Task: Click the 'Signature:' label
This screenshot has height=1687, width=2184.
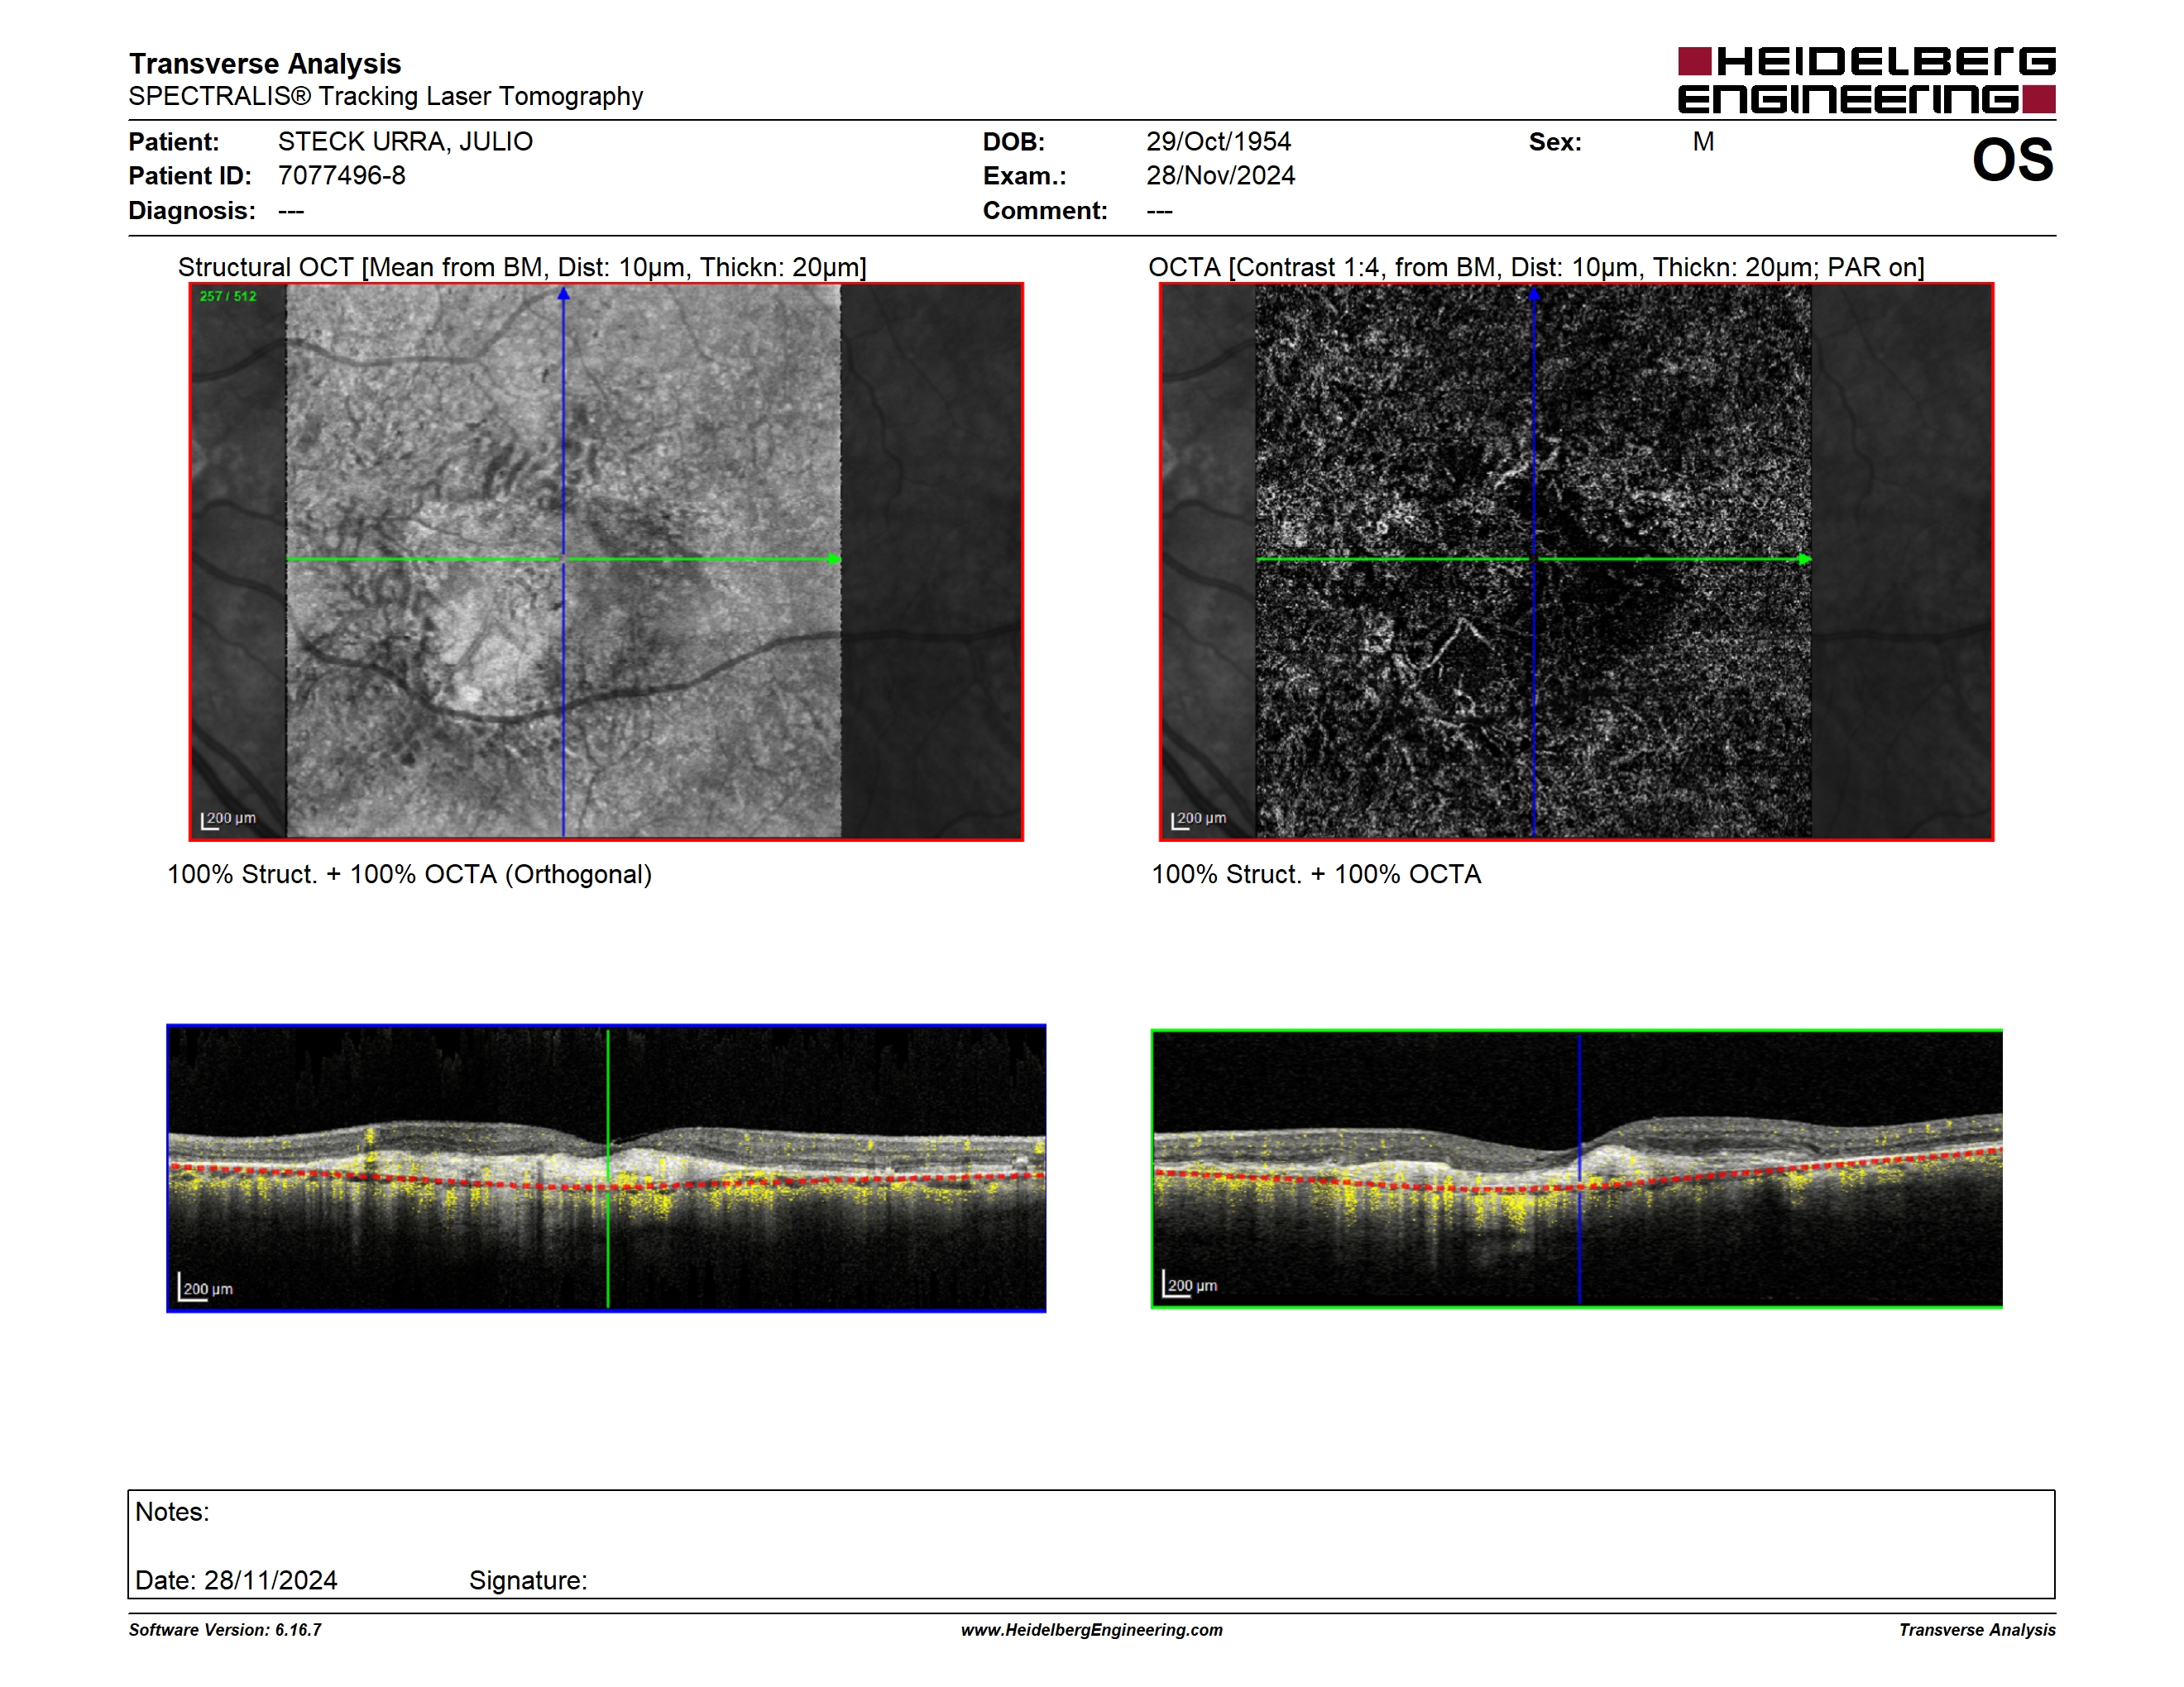Action: [528, 1580]
